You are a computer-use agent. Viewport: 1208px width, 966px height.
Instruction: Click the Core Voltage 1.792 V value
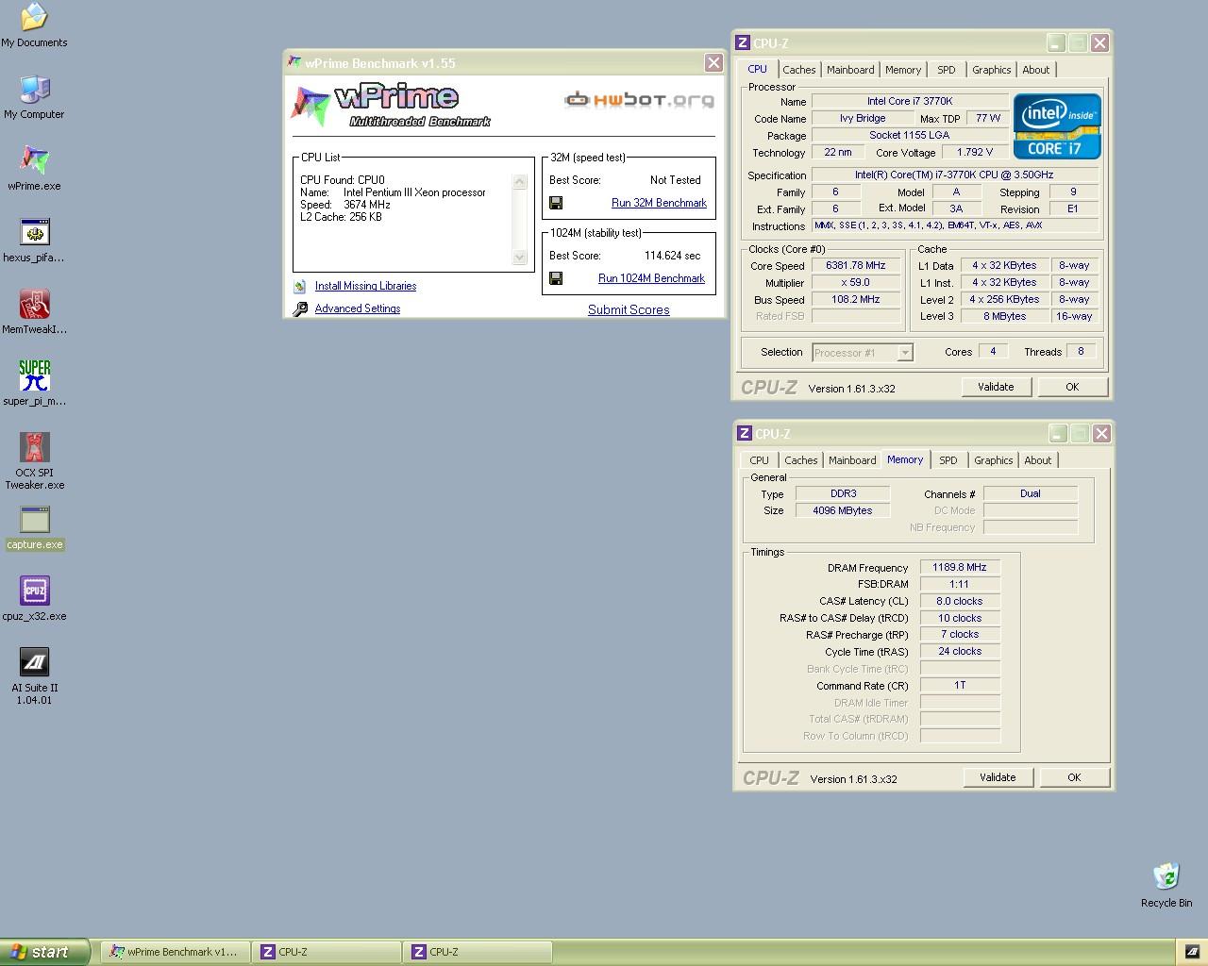975,152
